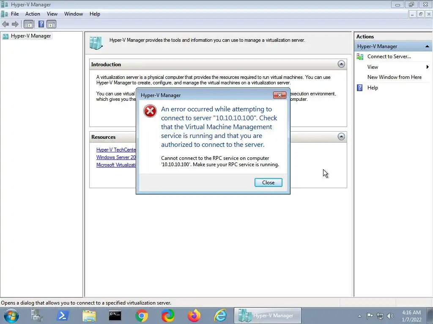Restore the inner MDI child window

(420, 14)
